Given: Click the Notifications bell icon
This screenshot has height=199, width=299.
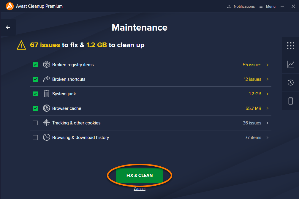Looking at the screenshot, I should click(229, 7).
